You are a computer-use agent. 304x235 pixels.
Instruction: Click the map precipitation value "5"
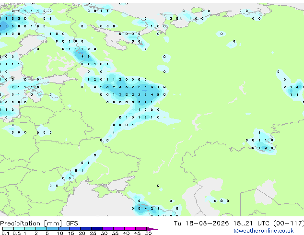139,209
